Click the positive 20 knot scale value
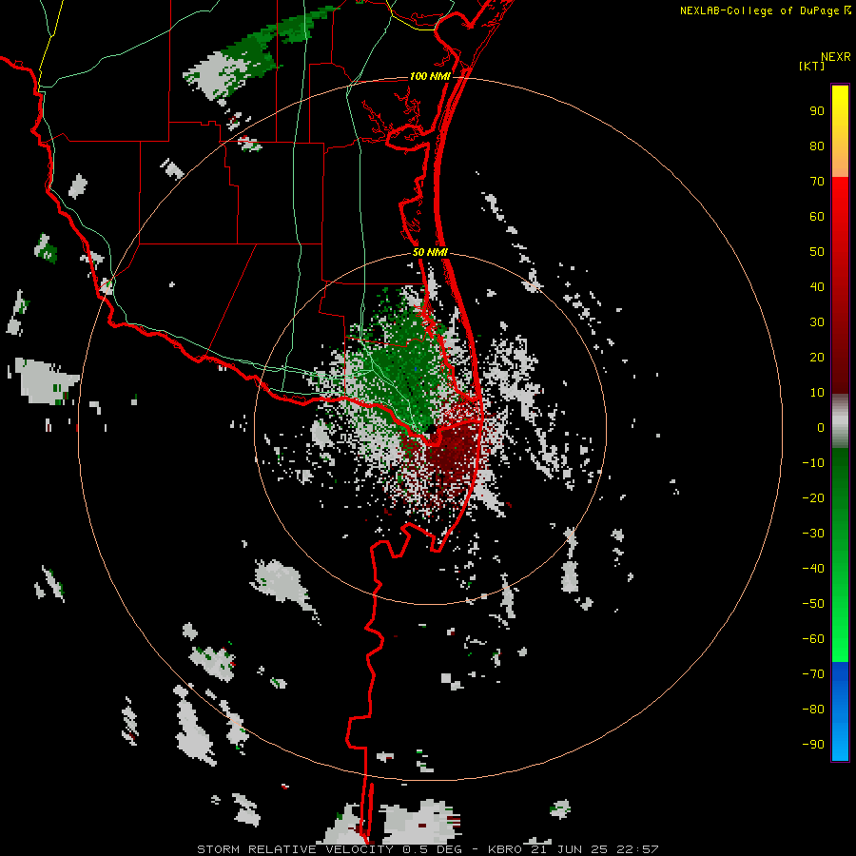Screen dimensions: 856x856 pos(817,357)
